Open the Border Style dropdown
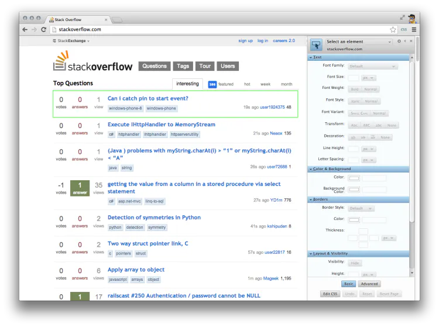 (x=361, y=208)
